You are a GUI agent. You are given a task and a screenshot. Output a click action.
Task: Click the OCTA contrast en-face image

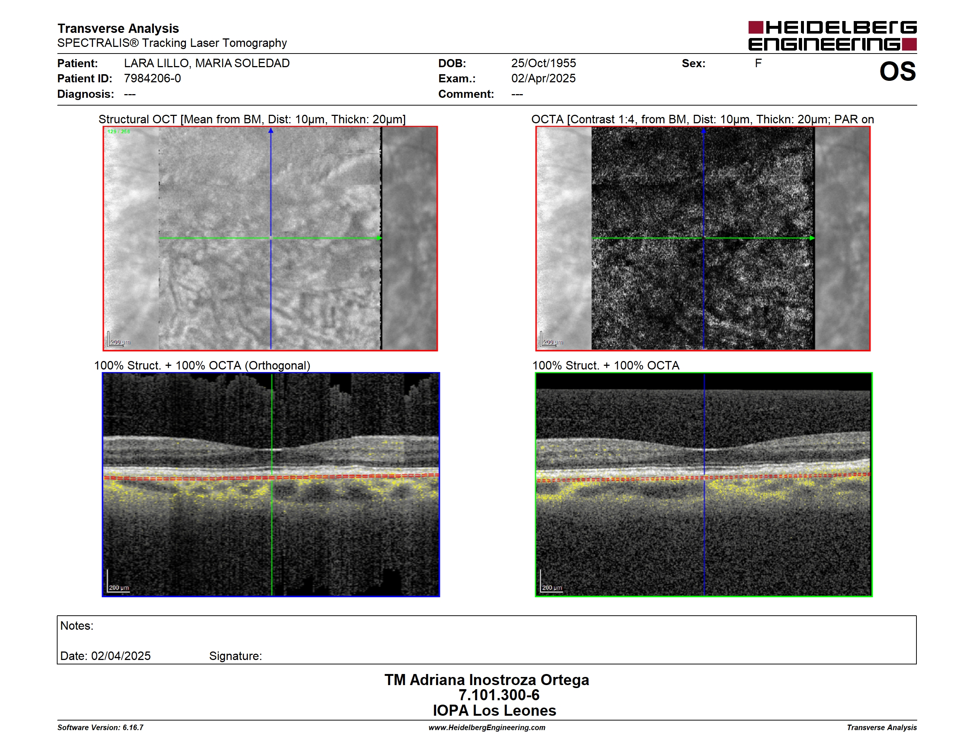point(703,238)
